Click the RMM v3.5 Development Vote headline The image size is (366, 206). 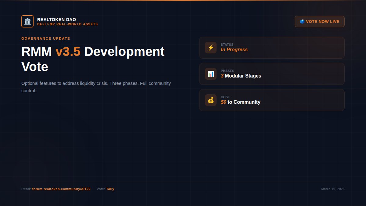93,59
